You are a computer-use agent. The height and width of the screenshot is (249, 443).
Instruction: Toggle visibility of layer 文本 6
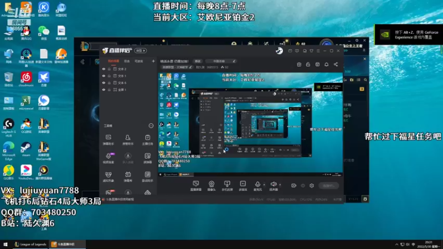pyautogui.click(x=104, y=82)
